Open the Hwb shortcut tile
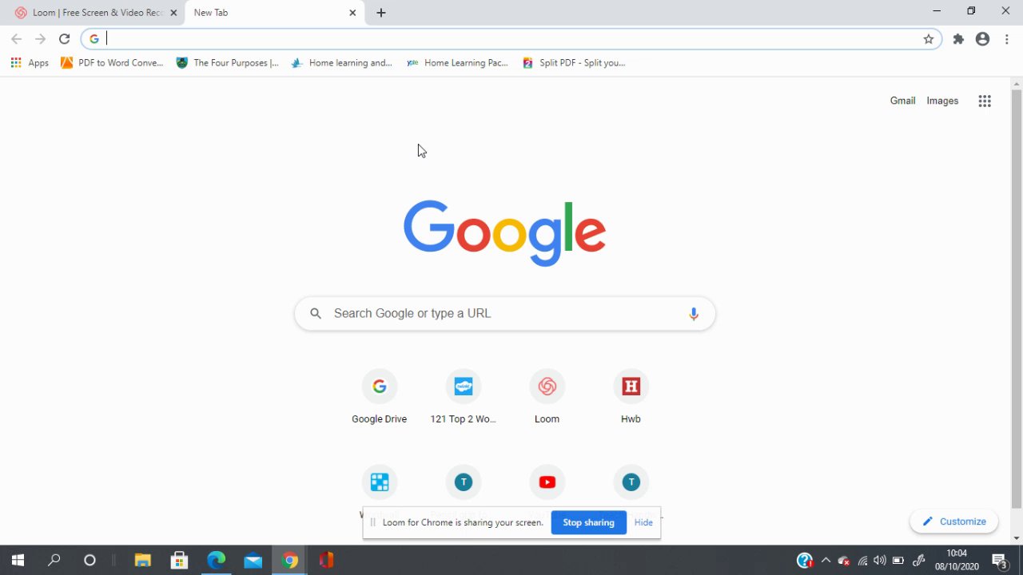The height and width of the screenshot is (575, 1023). pos(631,397)
